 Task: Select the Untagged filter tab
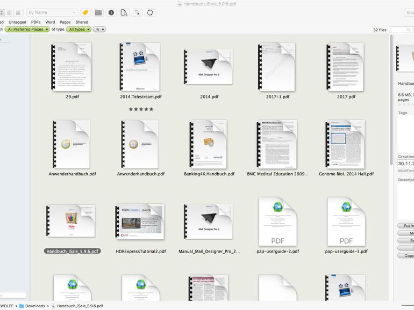(17, 22)
